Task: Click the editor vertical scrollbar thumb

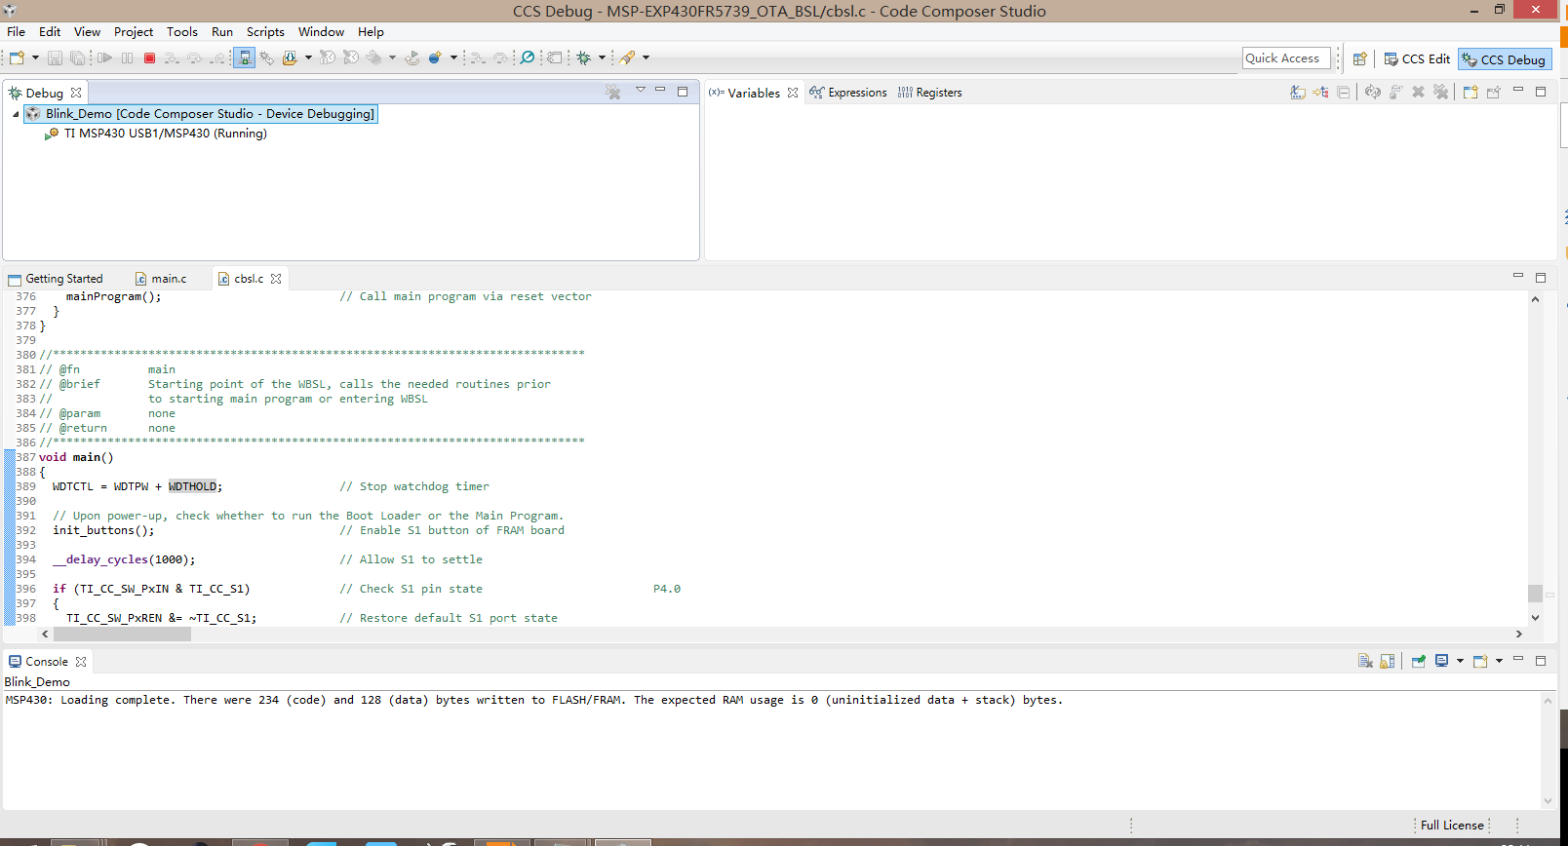Action: coord(1535,594)
